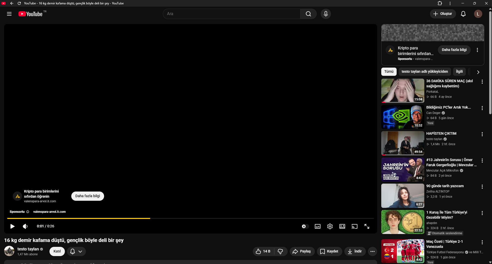The width and height of the screenshot is (492, 264).
Task: Open options for 90 günde tarih yazıcam
Action: coord(482,187)
